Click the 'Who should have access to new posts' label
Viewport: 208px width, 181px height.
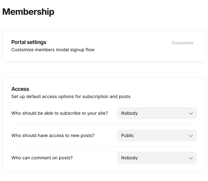click(x=53, y=135)
